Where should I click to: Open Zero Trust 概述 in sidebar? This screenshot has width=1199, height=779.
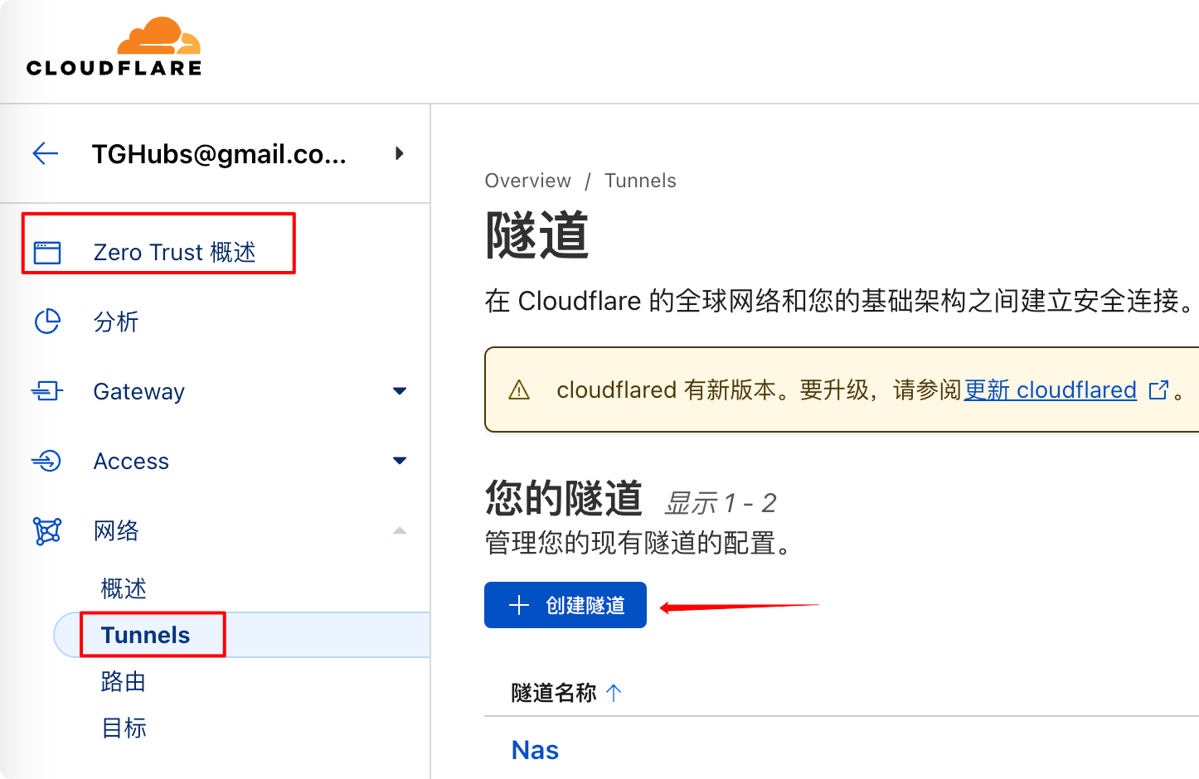point(174,252)
